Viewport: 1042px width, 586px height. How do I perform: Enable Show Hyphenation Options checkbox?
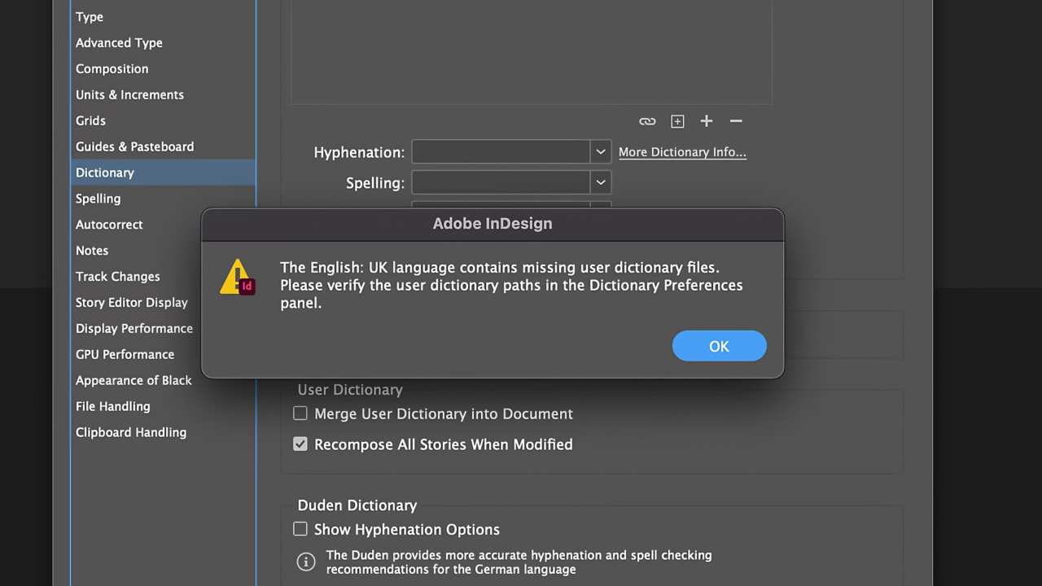300,529
